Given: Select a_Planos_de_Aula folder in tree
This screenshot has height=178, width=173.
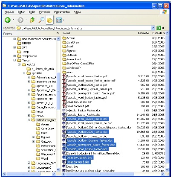Looking at the screenshot, I should click(43, 69).
